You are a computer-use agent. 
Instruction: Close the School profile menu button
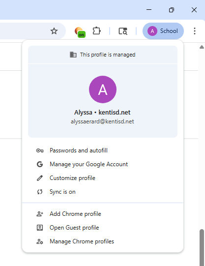click(163, 31)
